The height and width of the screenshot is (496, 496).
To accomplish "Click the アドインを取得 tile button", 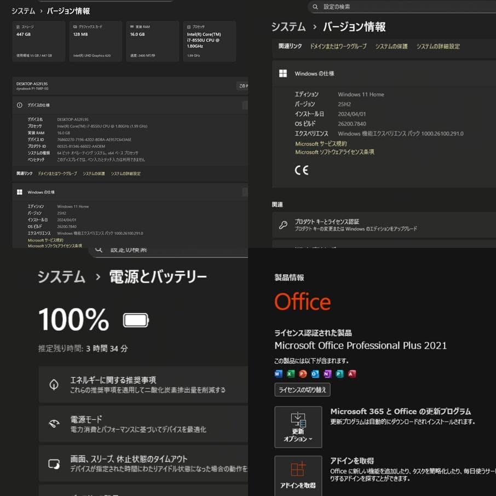I will click(298, 476).
